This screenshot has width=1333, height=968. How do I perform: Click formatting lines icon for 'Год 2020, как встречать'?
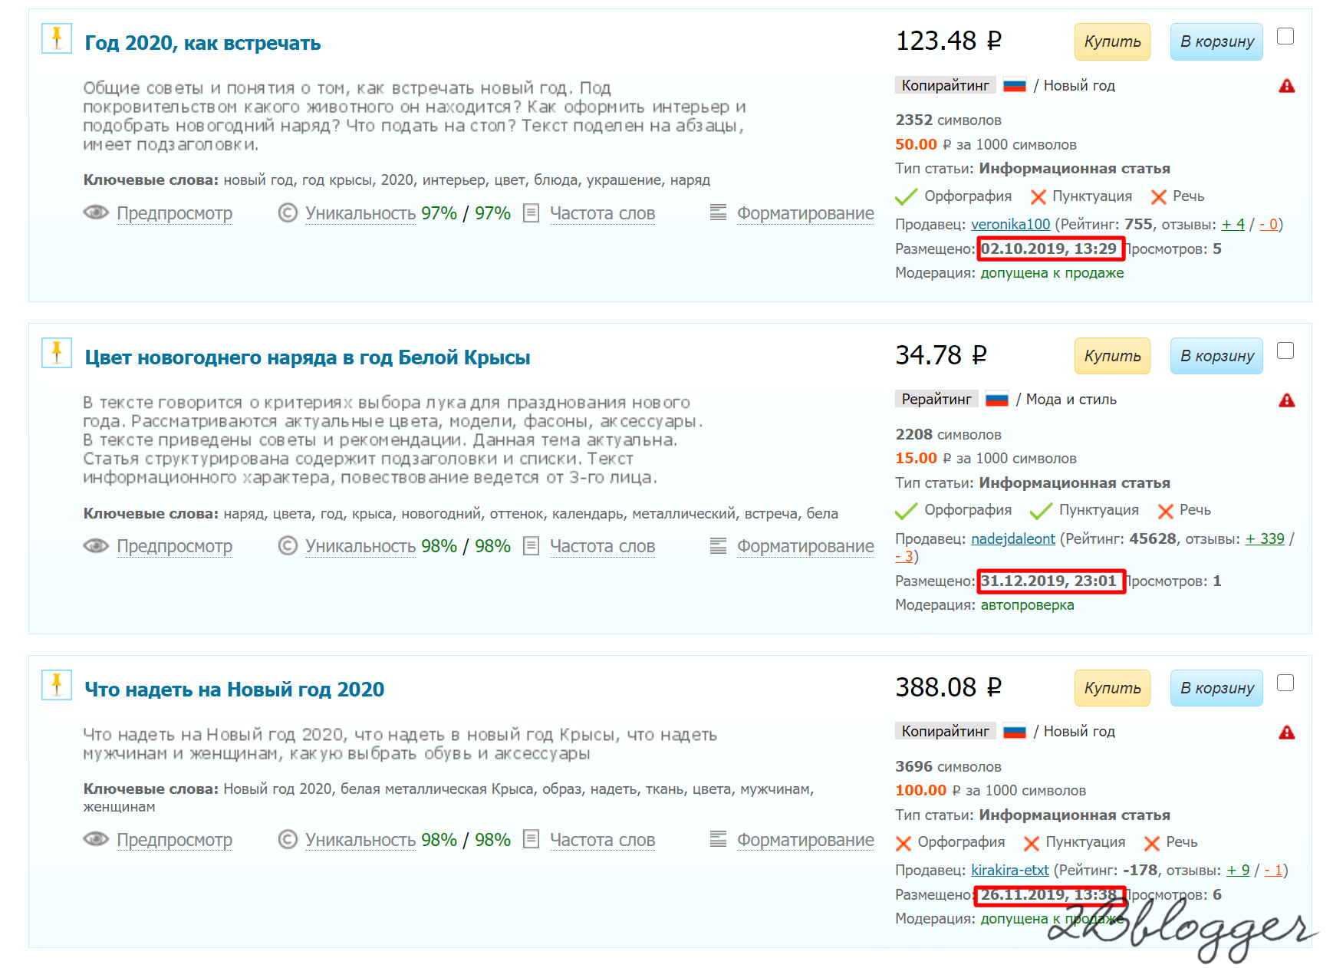(718, 212)
